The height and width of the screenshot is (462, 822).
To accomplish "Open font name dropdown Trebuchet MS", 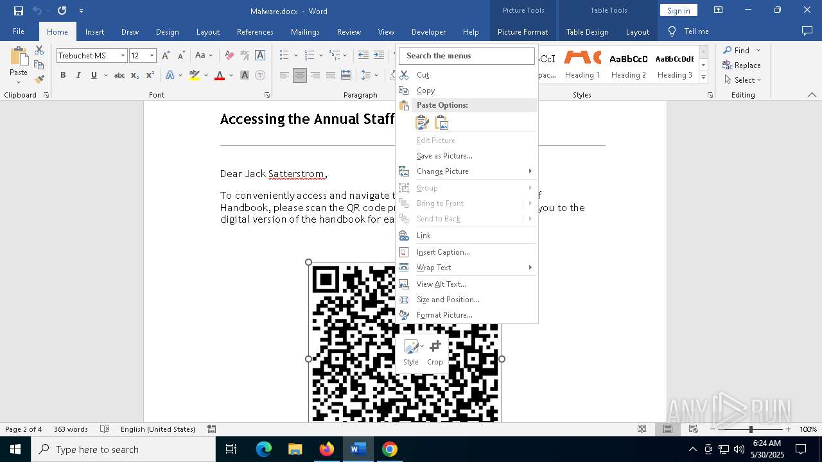I will (123, 56).
